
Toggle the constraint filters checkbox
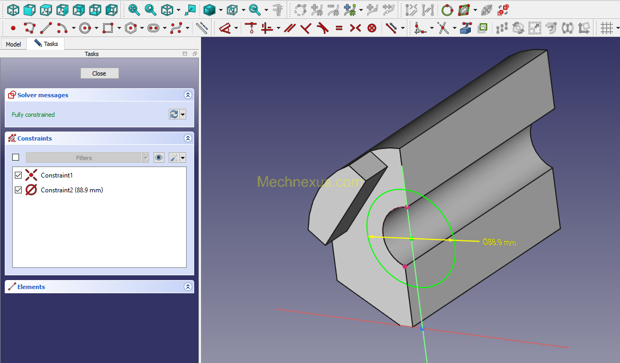[x=16, y=157]
